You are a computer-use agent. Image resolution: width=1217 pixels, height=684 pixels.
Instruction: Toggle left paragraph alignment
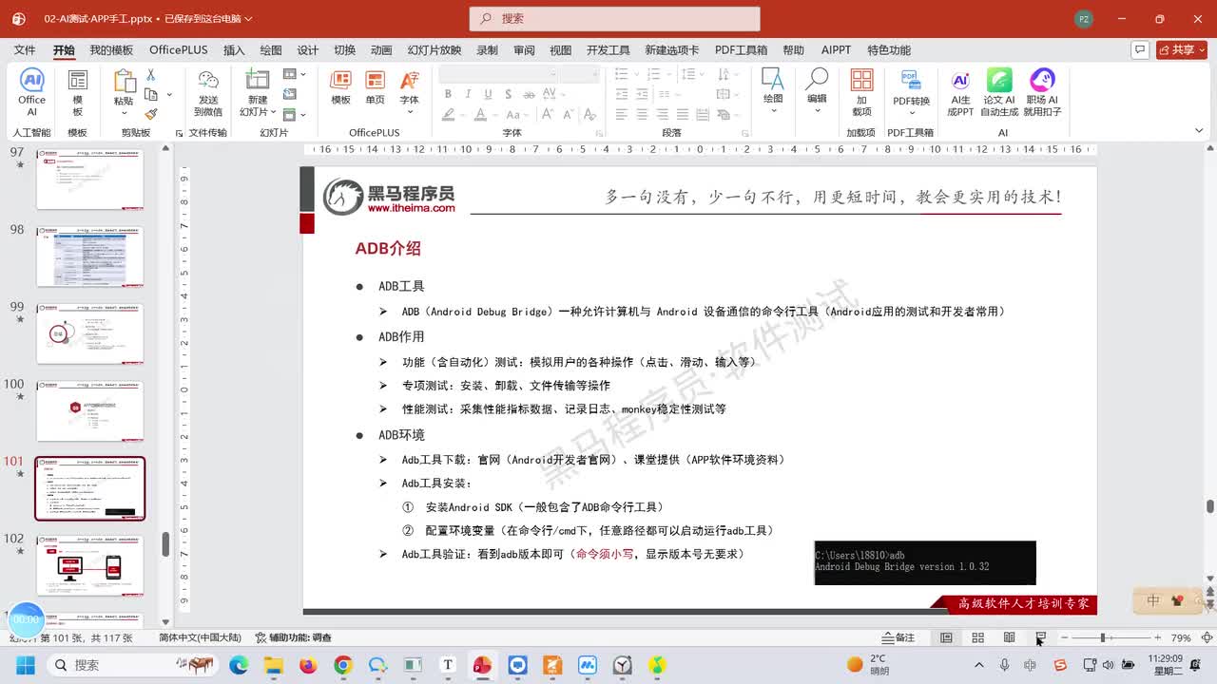pos(621,114)
